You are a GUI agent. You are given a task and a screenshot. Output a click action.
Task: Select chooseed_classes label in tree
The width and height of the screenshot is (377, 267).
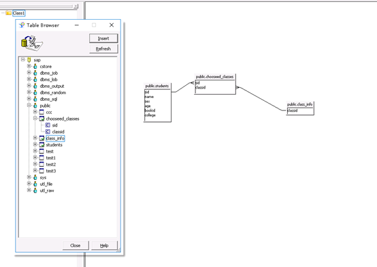(x=63, y=119)
